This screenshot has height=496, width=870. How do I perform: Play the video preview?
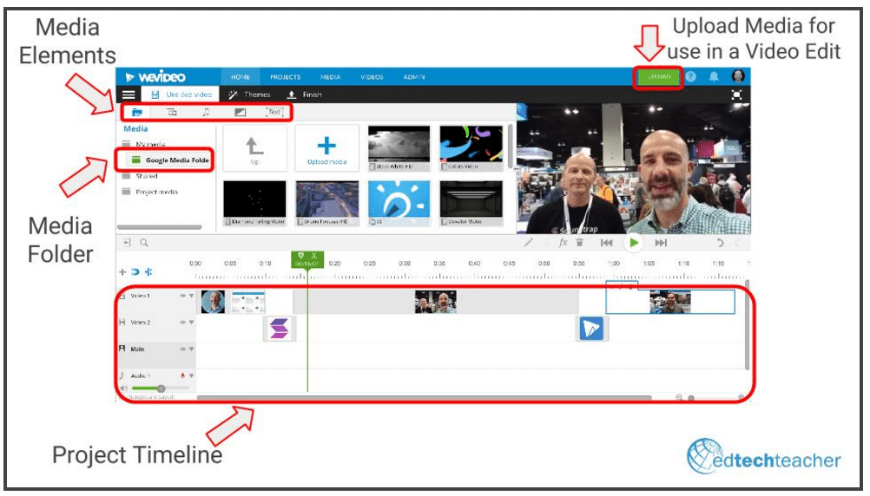[x=634, y=243]
